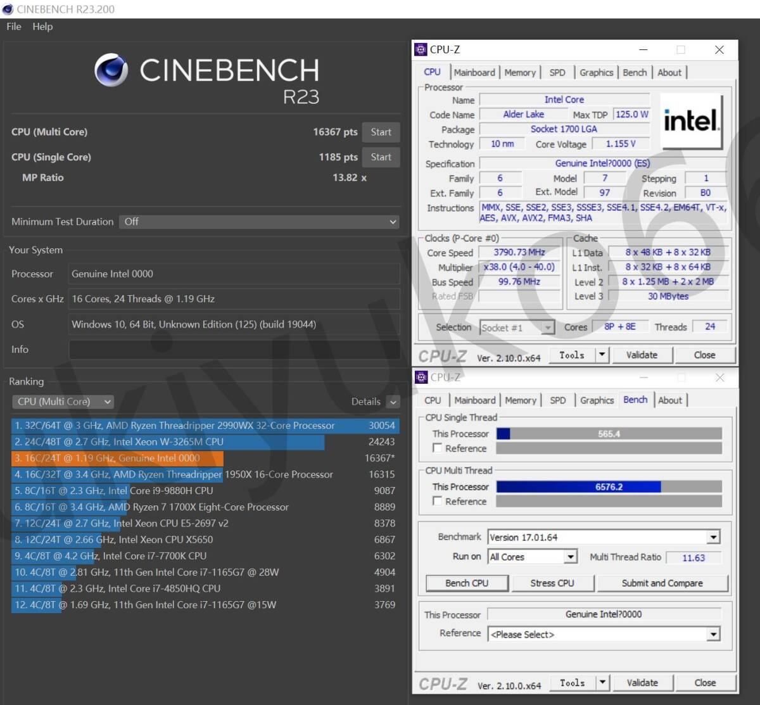Open CPU tab in lower CPU-Z Bench window
The height and width of the screenshot is (705, 760).
click(x=433, y=400)
